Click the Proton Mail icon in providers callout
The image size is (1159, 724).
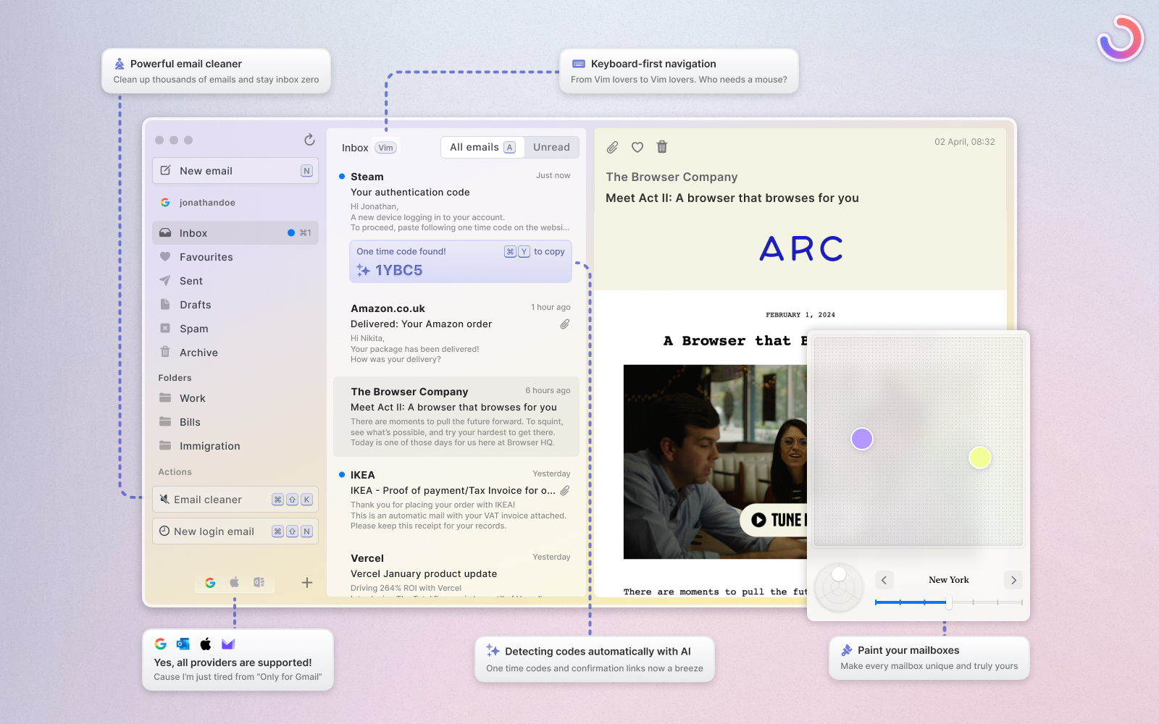(x=228, y=644)
